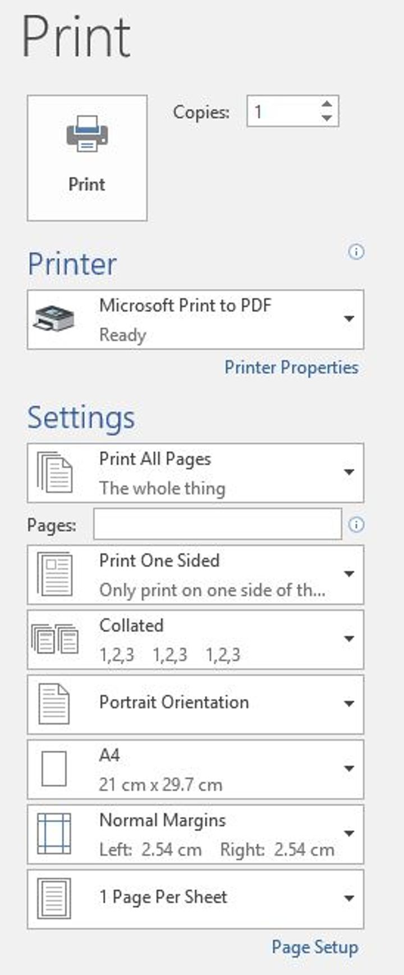Open Printer Properties link
Viewport: 404px width, 975px height.
pyautogui.click(x=291, y=368)
